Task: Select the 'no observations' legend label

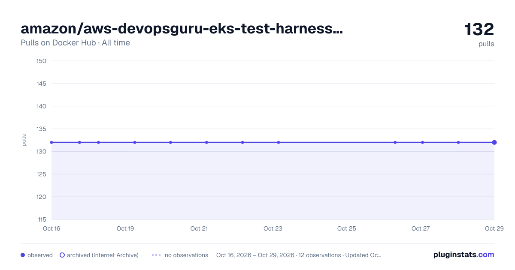Action: (x=186, y=255)
